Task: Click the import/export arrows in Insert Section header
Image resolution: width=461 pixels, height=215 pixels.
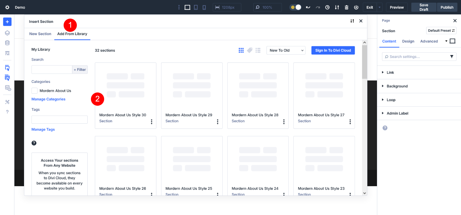Action: click(352, 21)
